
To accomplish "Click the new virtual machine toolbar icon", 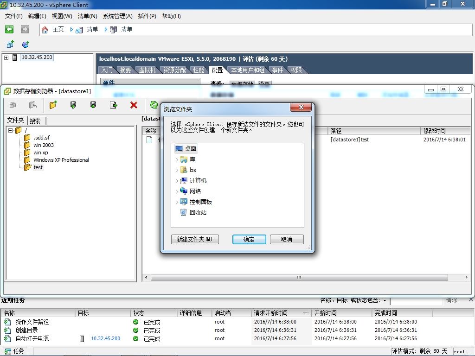I will point(10,44).
